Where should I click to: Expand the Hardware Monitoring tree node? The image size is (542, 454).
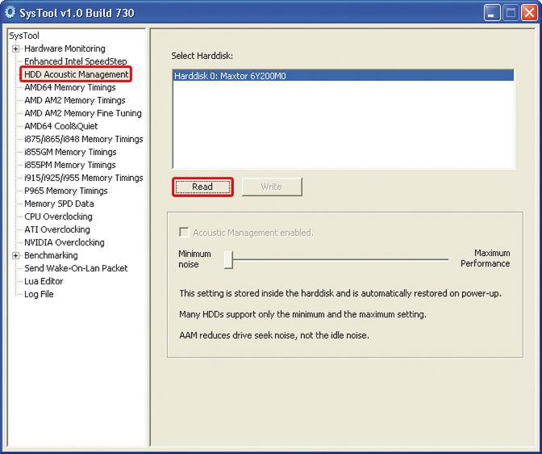(x=15, y=48)
